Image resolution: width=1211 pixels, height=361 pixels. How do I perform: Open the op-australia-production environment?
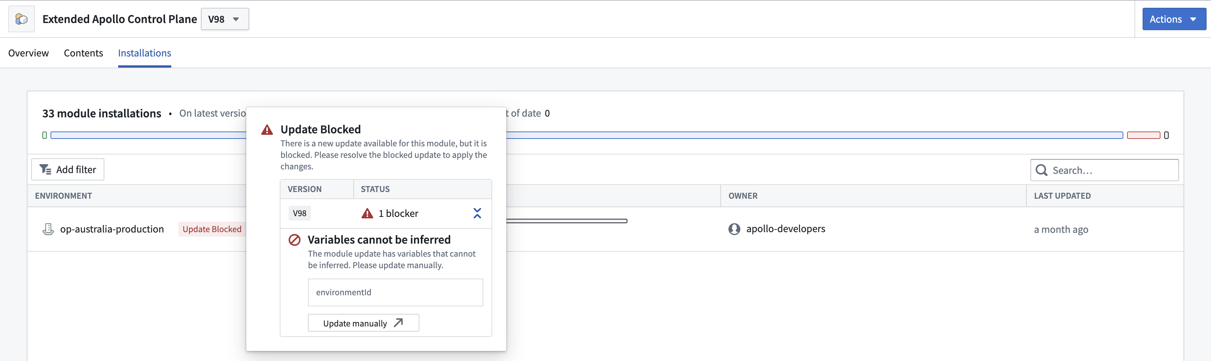coord(112,229)
